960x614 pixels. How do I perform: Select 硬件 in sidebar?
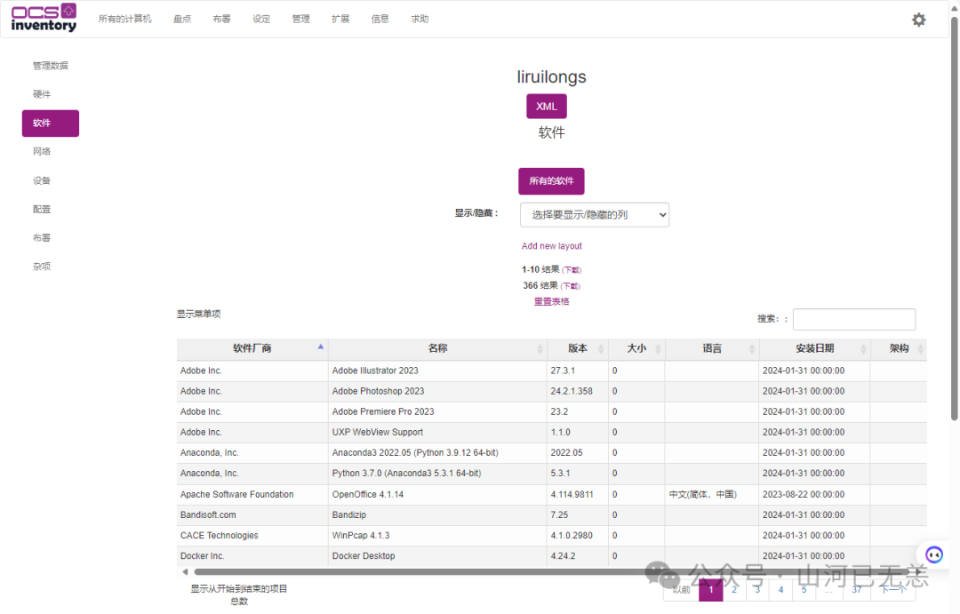tap(42, 94)
